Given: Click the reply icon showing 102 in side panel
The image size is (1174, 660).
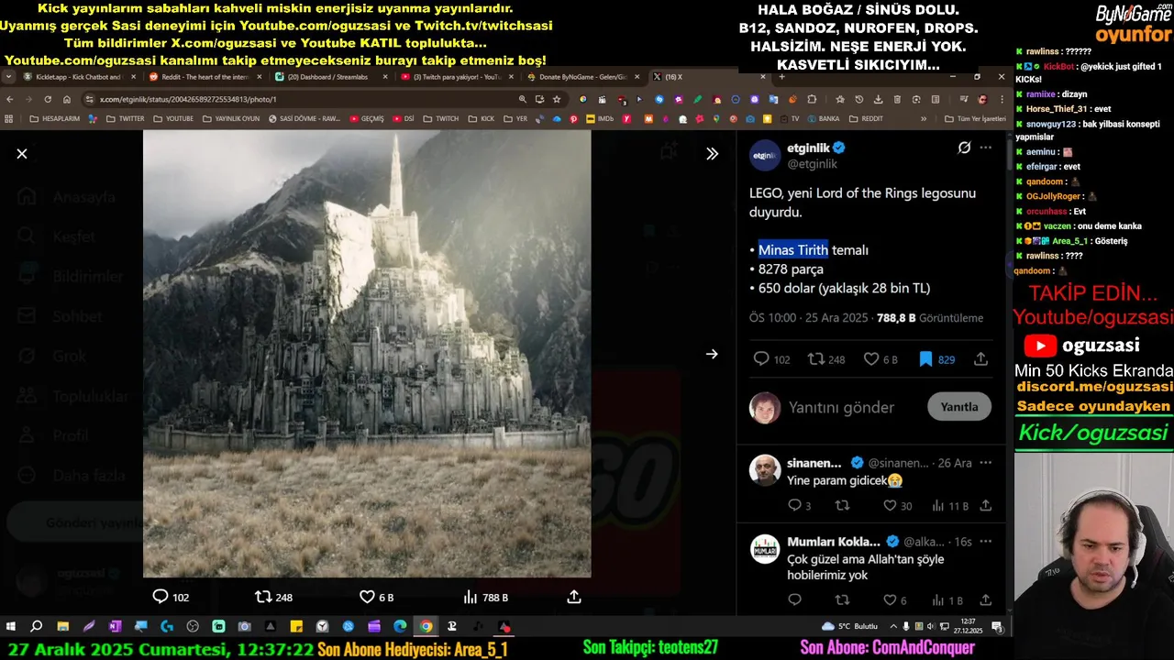Looking at the screenshot, I should click(771, 359).
